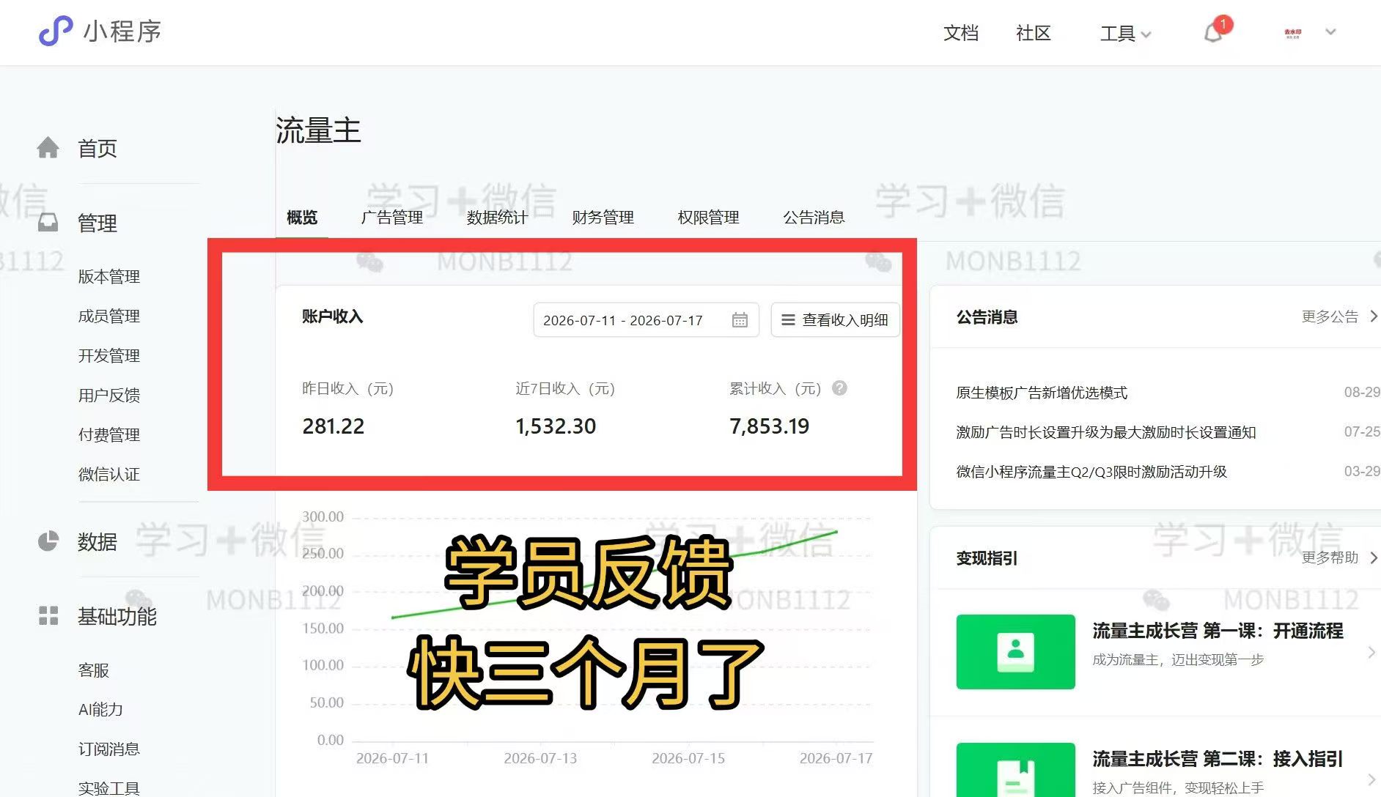This screenshot has width=1381, height=797.
Task: Open the 文档 link
Action: click(961, 33)
